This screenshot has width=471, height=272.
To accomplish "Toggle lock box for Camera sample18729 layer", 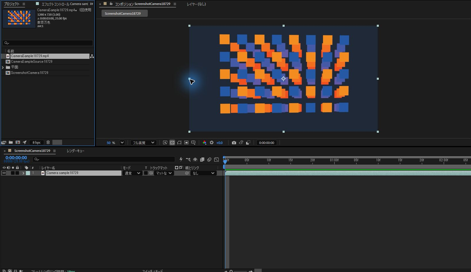I will (x=17, y=173).
